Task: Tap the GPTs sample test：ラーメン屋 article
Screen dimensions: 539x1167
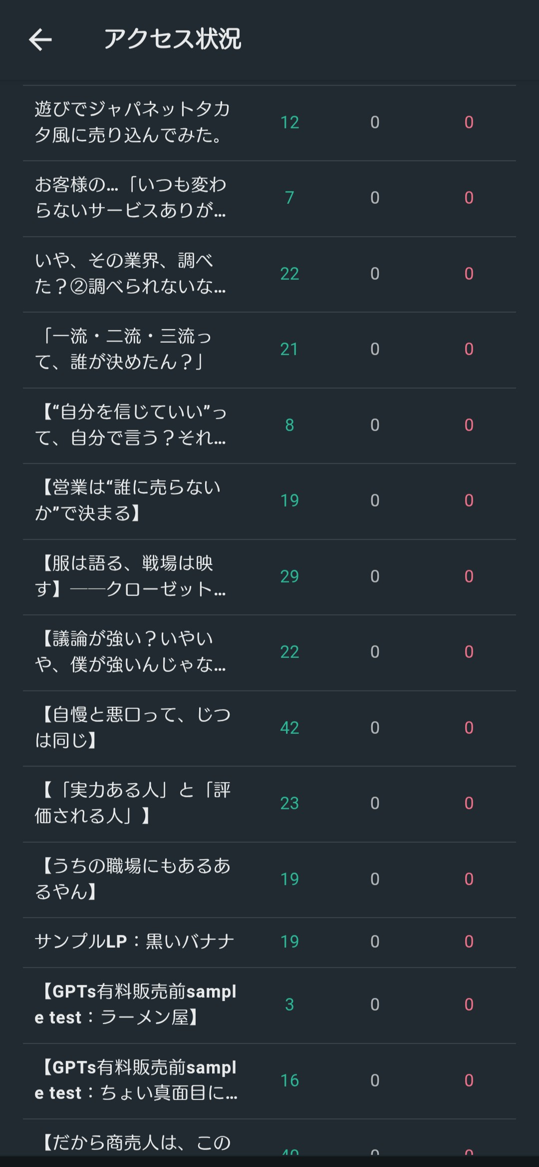Action: (136, 1005)
